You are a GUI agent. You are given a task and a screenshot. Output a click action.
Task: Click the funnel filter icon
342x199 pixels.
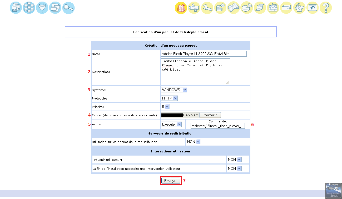(x=42, y=8)
